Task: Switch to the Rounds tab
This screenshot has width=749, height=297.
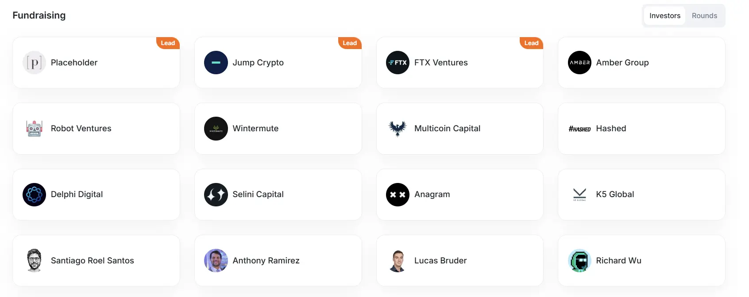Action: (704, 16)
